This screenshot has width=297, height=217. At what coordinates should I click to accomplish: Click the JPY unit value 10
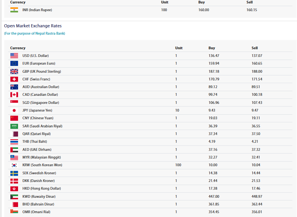[x=177, y=110]
